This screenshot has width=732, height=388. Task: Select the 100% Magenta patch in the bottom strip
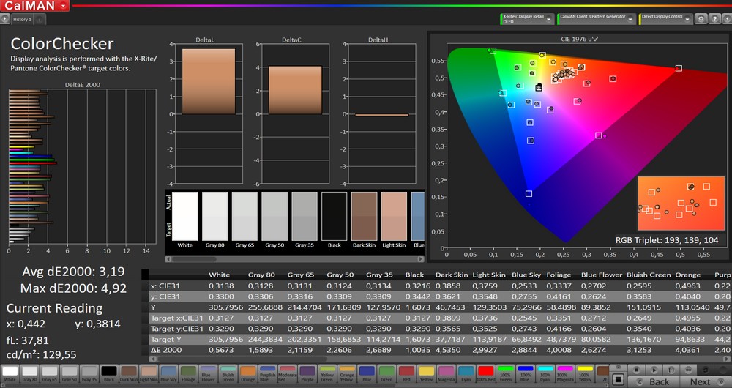pos(565,373)
